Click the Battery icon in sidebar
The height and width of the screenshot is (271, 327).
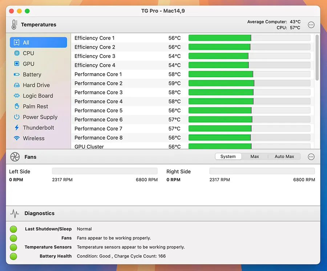(x=17, y=75)
